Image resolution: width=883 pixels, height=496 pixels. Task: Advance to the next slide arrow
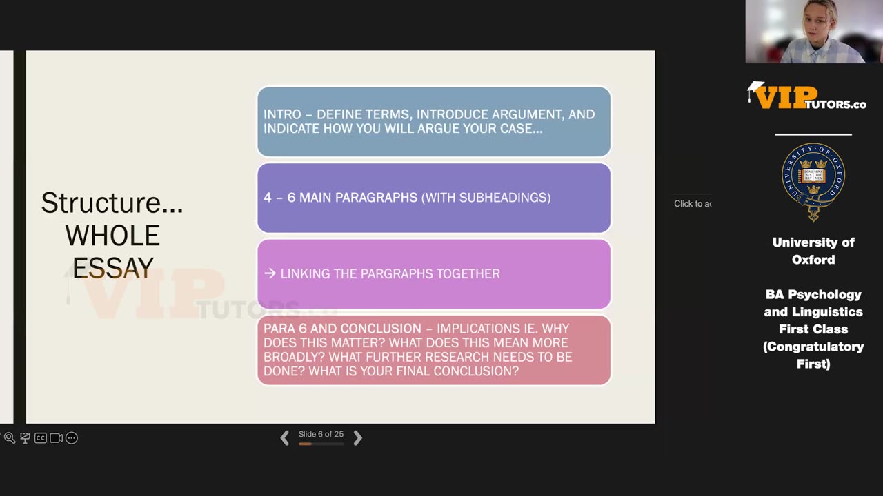tap(357, 437)
